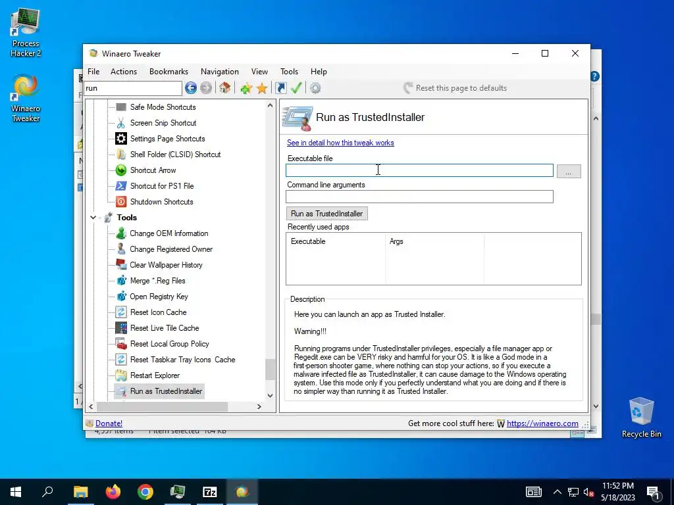Click the Forward navigation arrow icon

(206, 88)
